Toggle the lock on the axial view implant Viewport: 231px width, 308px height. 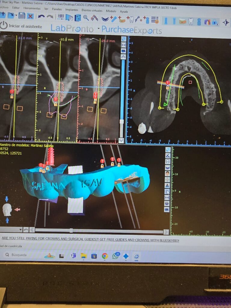pyautogui.click(x=168, y=87)
